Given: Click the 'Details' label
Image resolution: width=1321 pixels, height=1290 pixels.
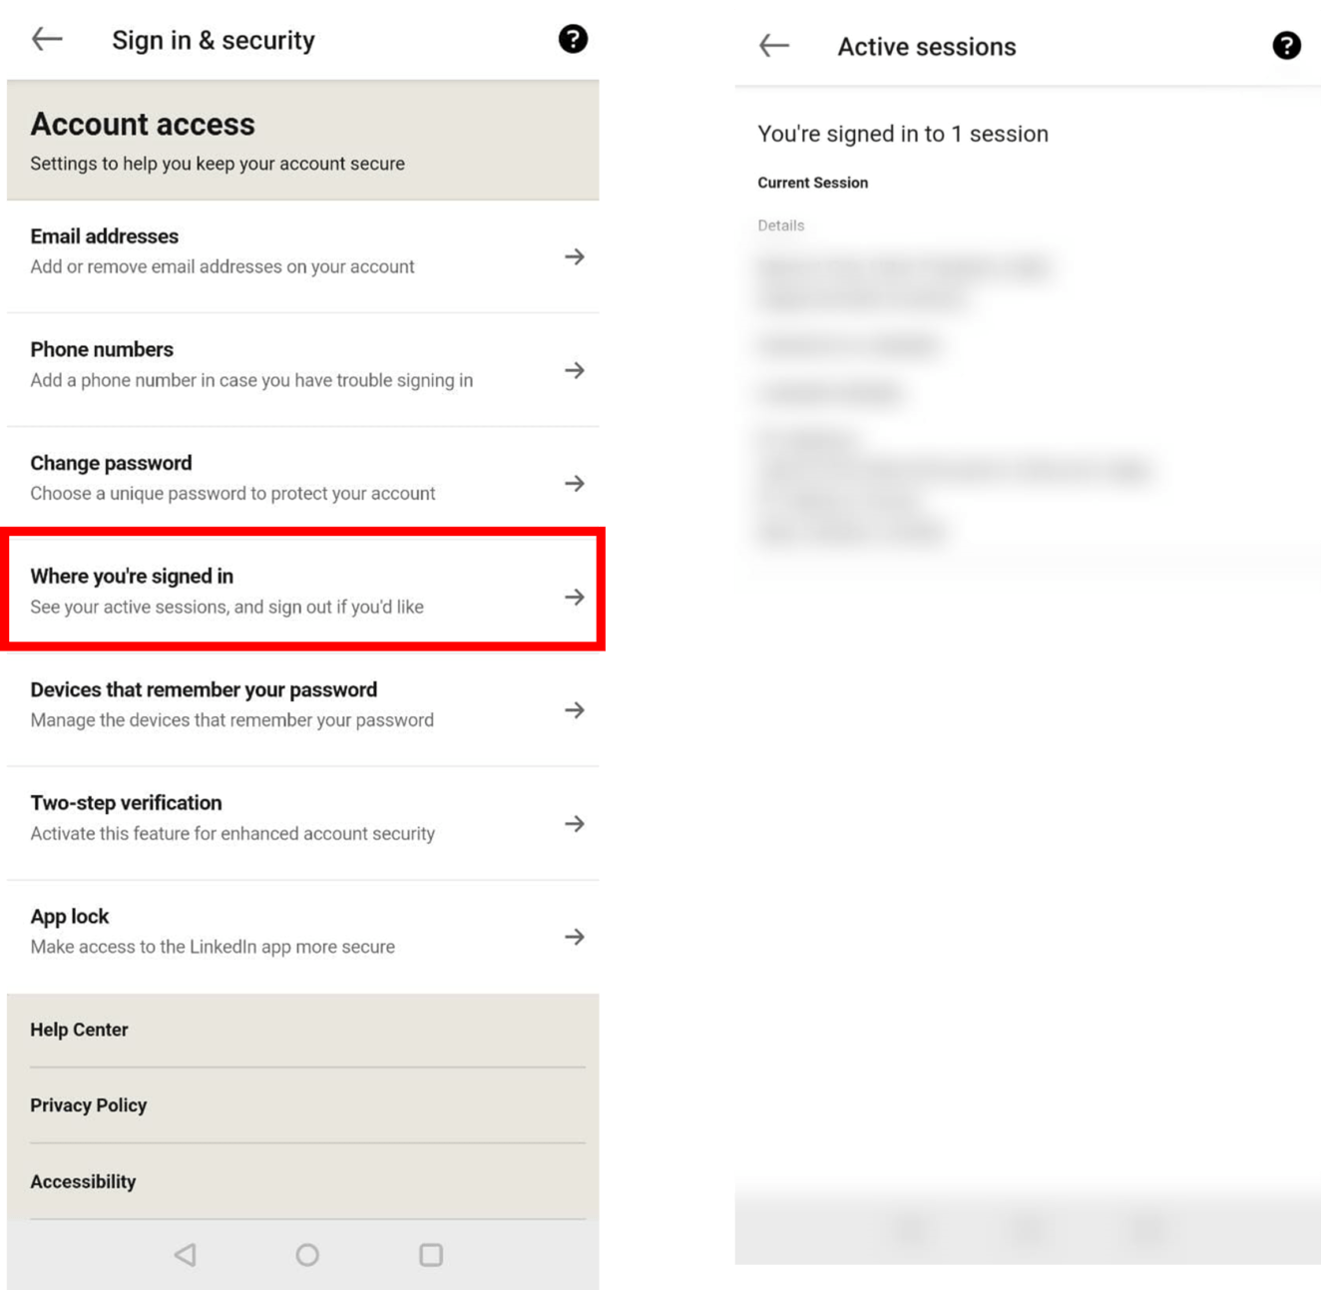Looking at the screenshot, I should pyautogui.click(x=780, y=225).
